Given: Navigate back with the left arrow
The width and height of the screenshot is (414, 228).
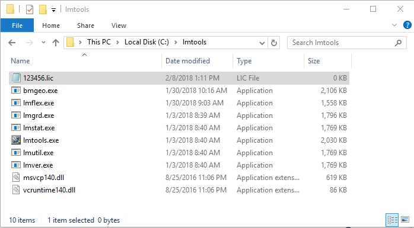Looking at the screenshot, I should click(12, 43).
